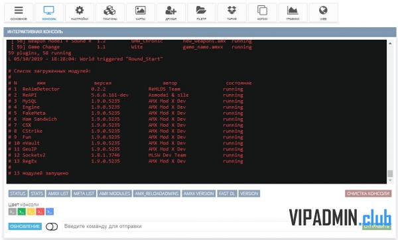Click the Ham Sandwich module name
This screenshot has width=398, height=240.
point(40,119)
